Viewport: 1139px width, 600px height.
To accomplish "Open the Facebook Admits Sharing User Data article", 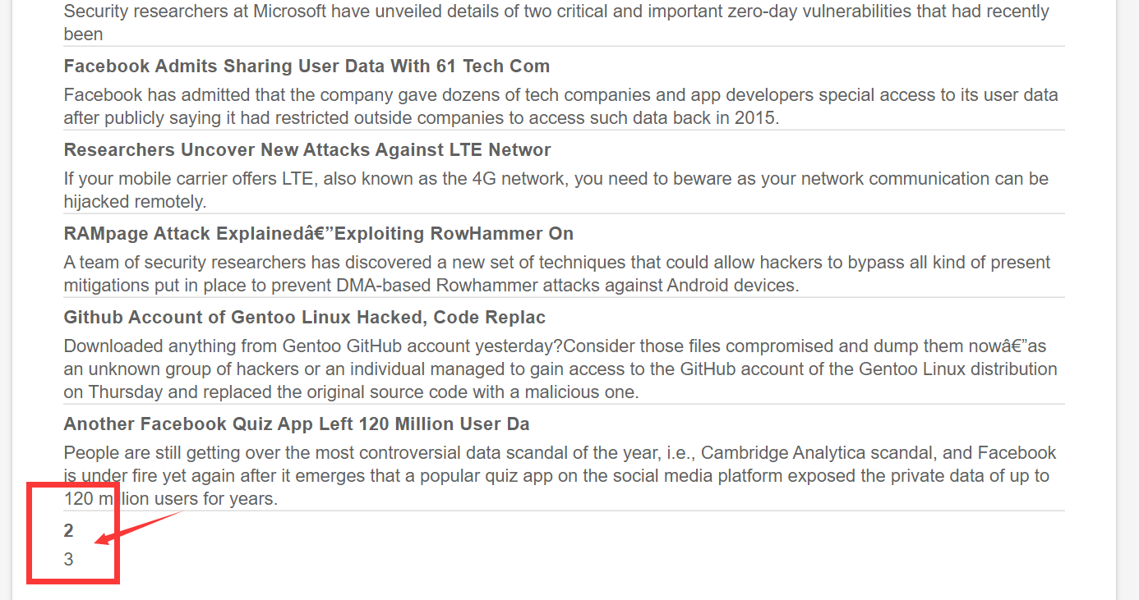I will 307,66.
